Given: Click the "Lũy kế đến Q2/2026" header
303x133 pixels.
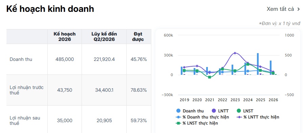Looking at the screenshot, I should pyautogui.click(x=104, y=37).
